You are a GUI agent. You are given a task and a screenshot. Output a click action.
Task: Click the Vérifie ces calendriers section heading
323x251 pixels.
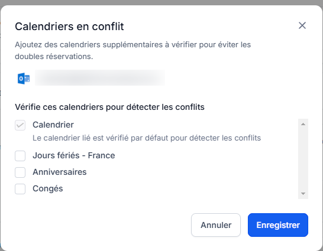tap(109, 107)
